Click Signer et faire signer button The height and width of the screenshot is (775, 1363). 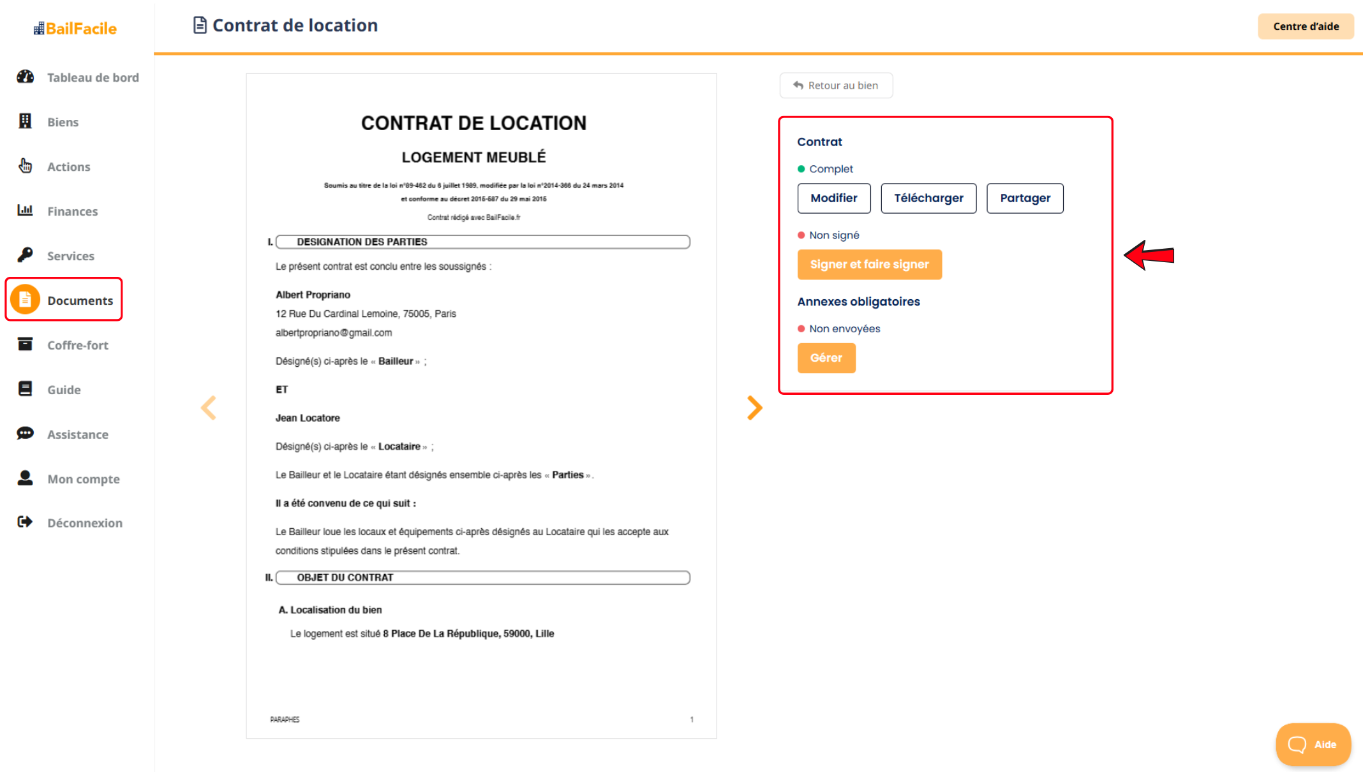click(x=869, y=265)
